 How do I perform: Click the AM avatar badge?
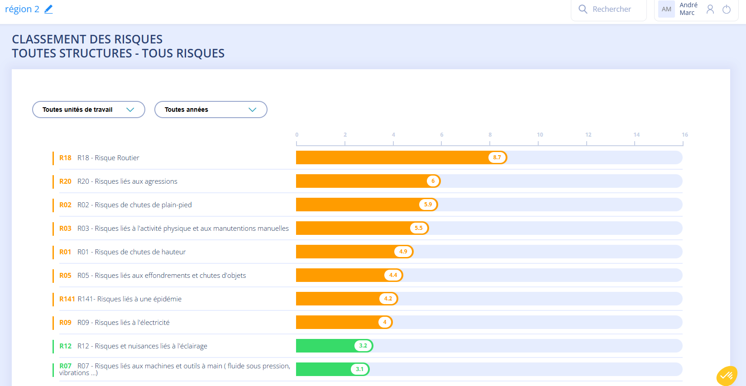coord(666,9)
